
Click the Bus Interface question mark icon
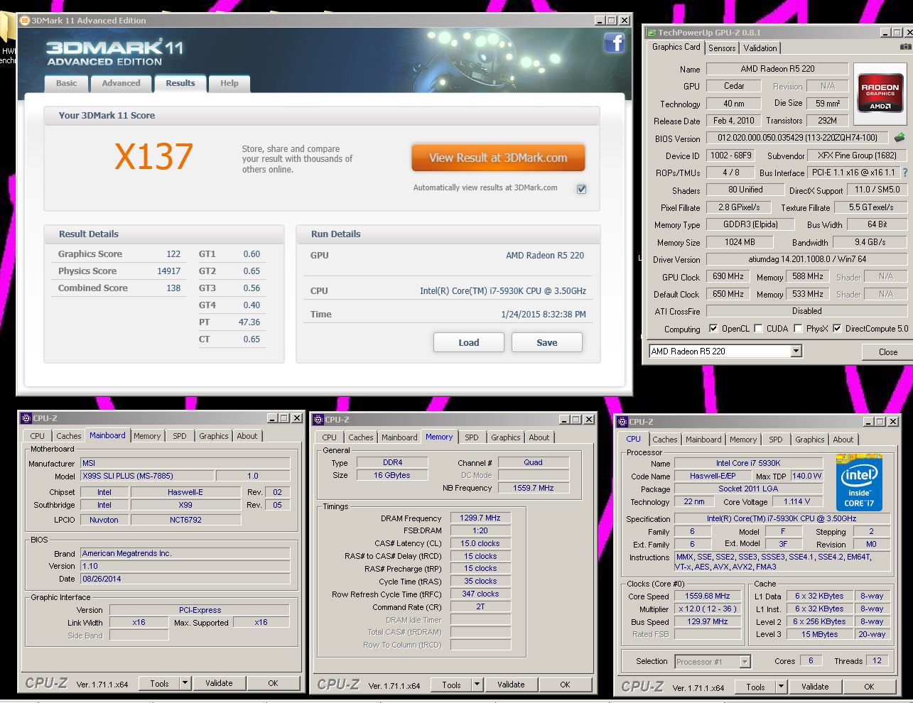904,173
